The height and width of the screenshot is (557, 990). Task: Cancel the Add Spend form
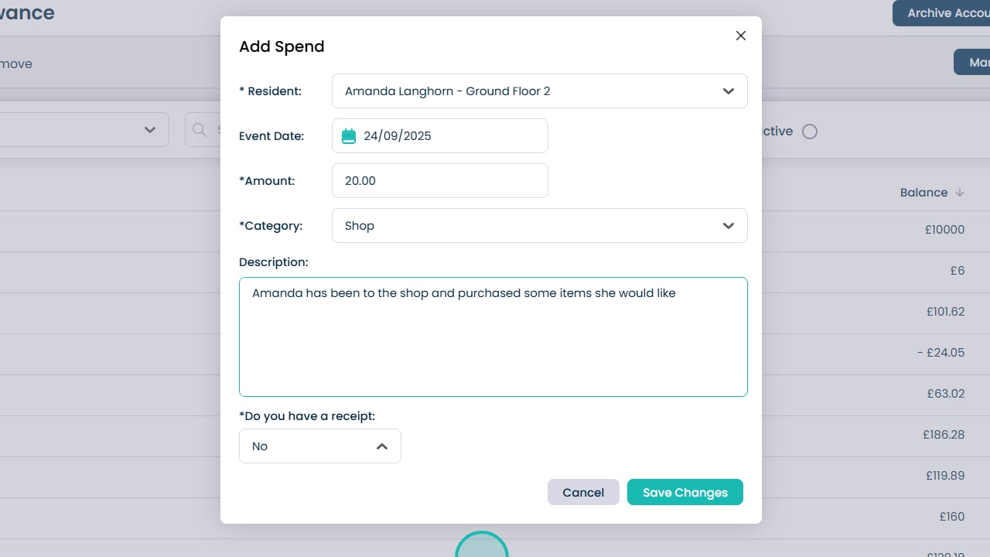(x=583, y=493)
